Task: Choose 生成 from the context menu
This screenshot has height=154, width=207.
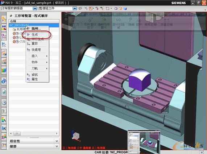Action: pyautogui.click(x=37, y=34)
